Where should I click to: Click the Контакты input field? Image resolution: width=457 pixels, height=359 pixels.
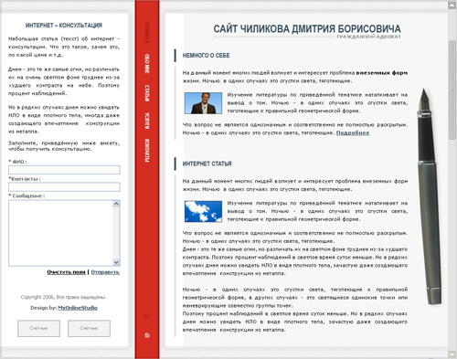coord(64,186)
